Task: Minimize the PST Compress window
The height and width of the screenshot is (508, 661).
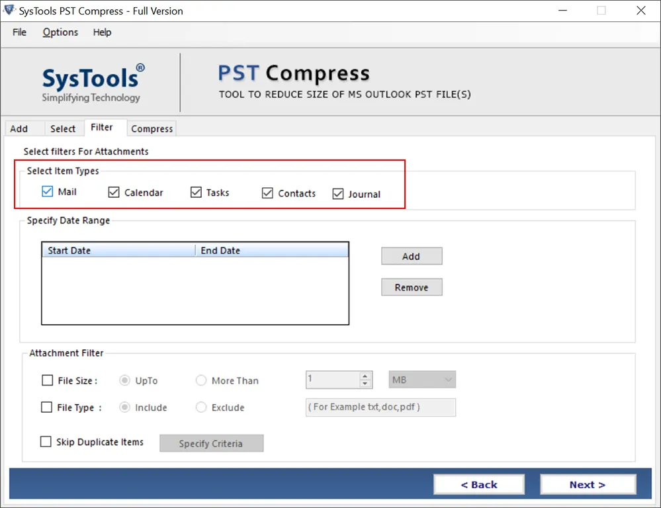Action: tap(562, 11)
